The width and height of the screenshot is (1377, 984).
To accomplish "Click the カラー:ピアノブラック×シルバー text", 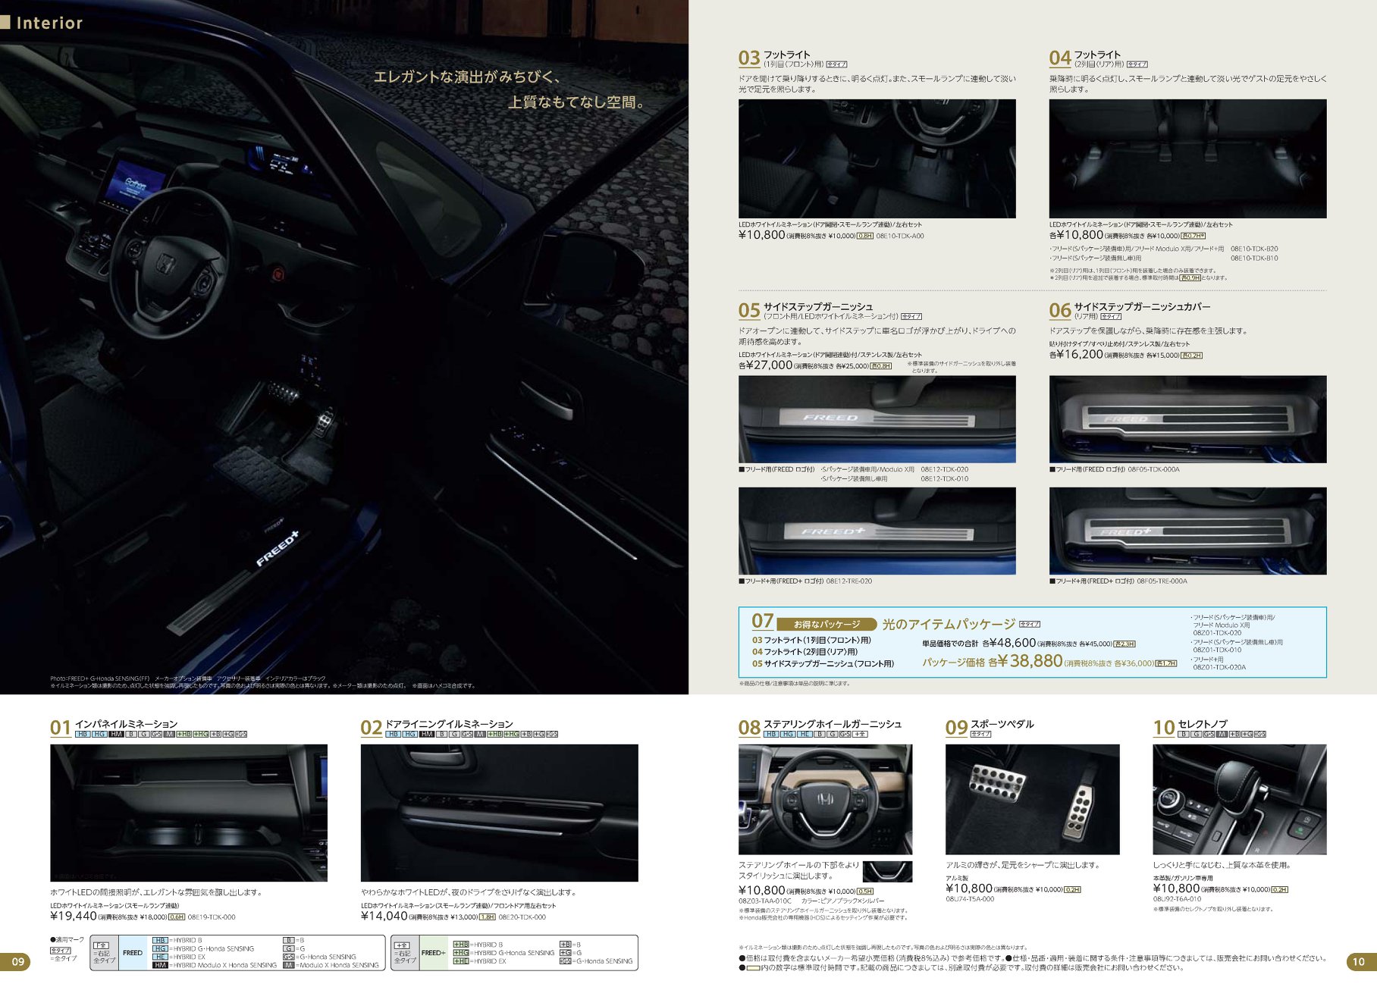I will (842, 901).
